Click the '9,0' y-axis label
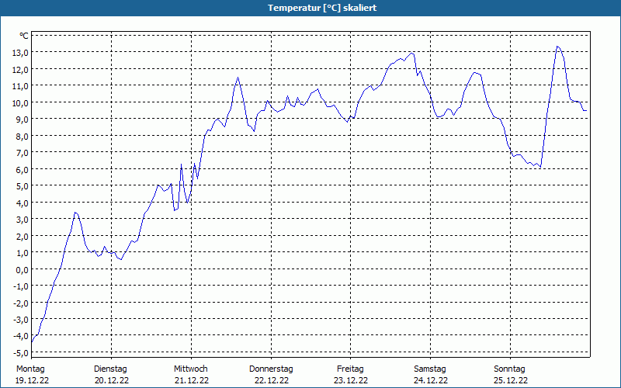 tap(23, 120)
